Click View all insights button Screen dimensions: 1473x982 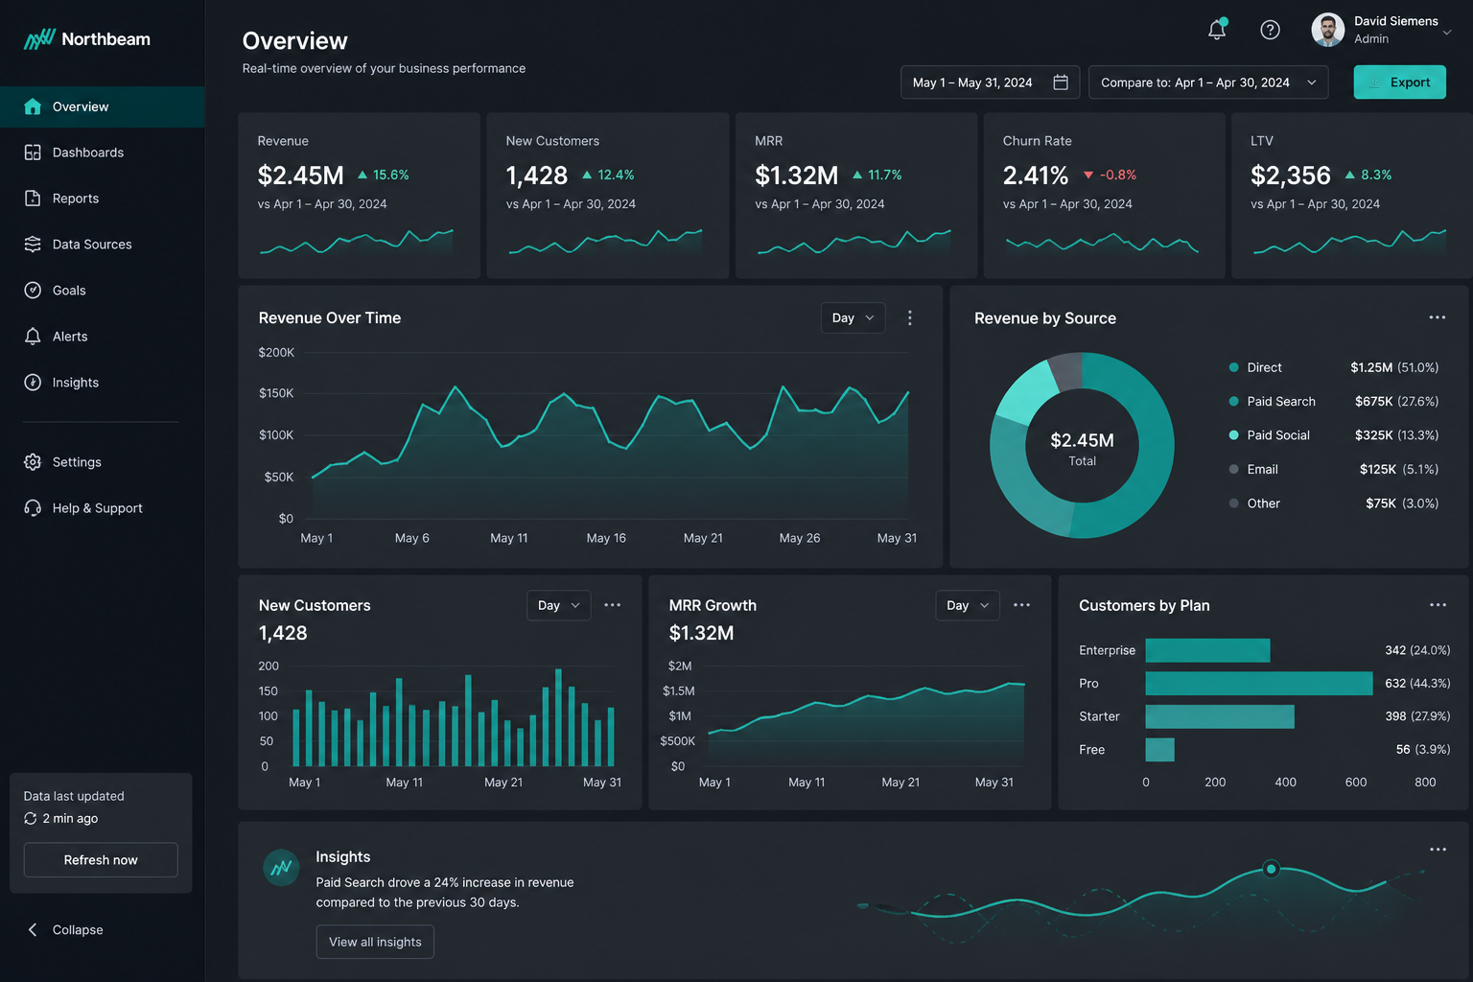(375, 942)
